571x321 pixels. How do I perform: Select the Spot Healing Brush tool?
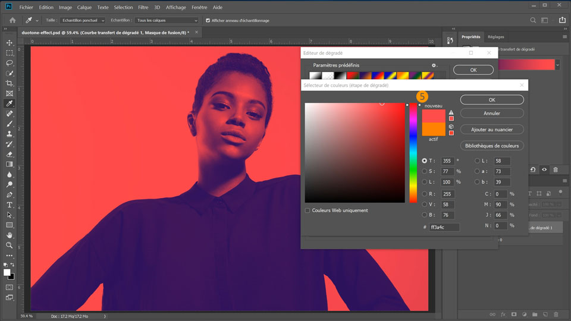click(10, 114)
